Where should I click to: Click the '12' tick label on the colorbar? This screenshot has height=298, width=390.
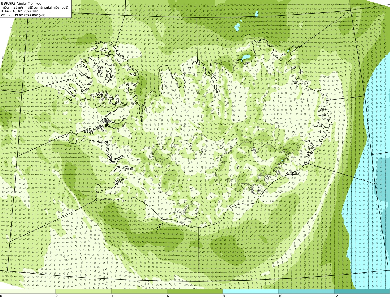click(x=336, y=296)
